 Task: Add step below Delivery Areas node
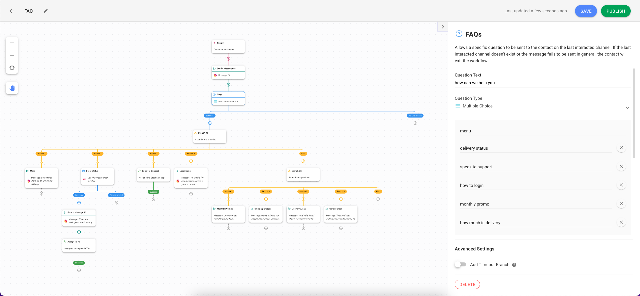click(x=303, y=228)
